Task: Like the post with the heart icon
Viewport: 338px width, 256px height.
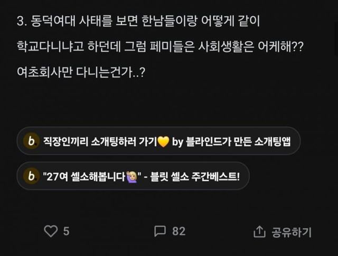Action: click(x=51, y=231)
